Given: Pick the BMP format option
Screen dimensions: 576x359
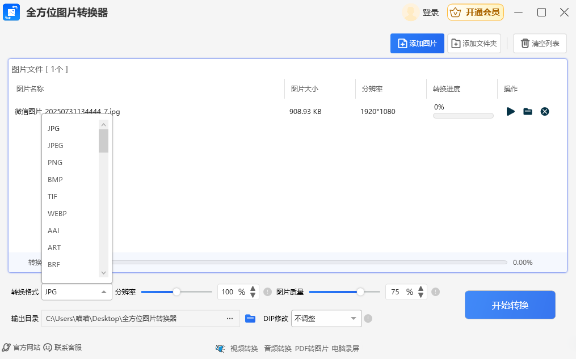Looking at the screenshot, I should [x=55, y=180].
